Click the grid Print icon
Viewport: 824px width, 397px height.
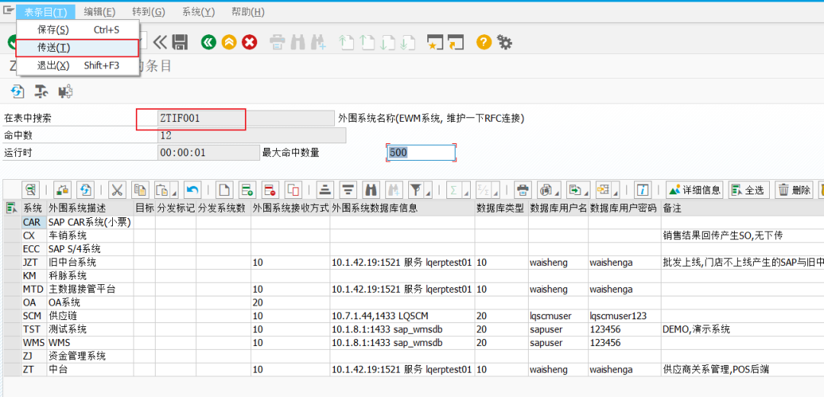522,190
